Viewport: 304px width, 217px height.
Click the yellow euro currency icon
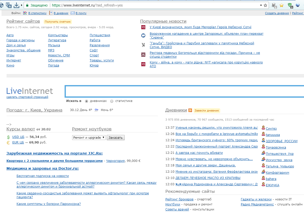pos(8,142)
